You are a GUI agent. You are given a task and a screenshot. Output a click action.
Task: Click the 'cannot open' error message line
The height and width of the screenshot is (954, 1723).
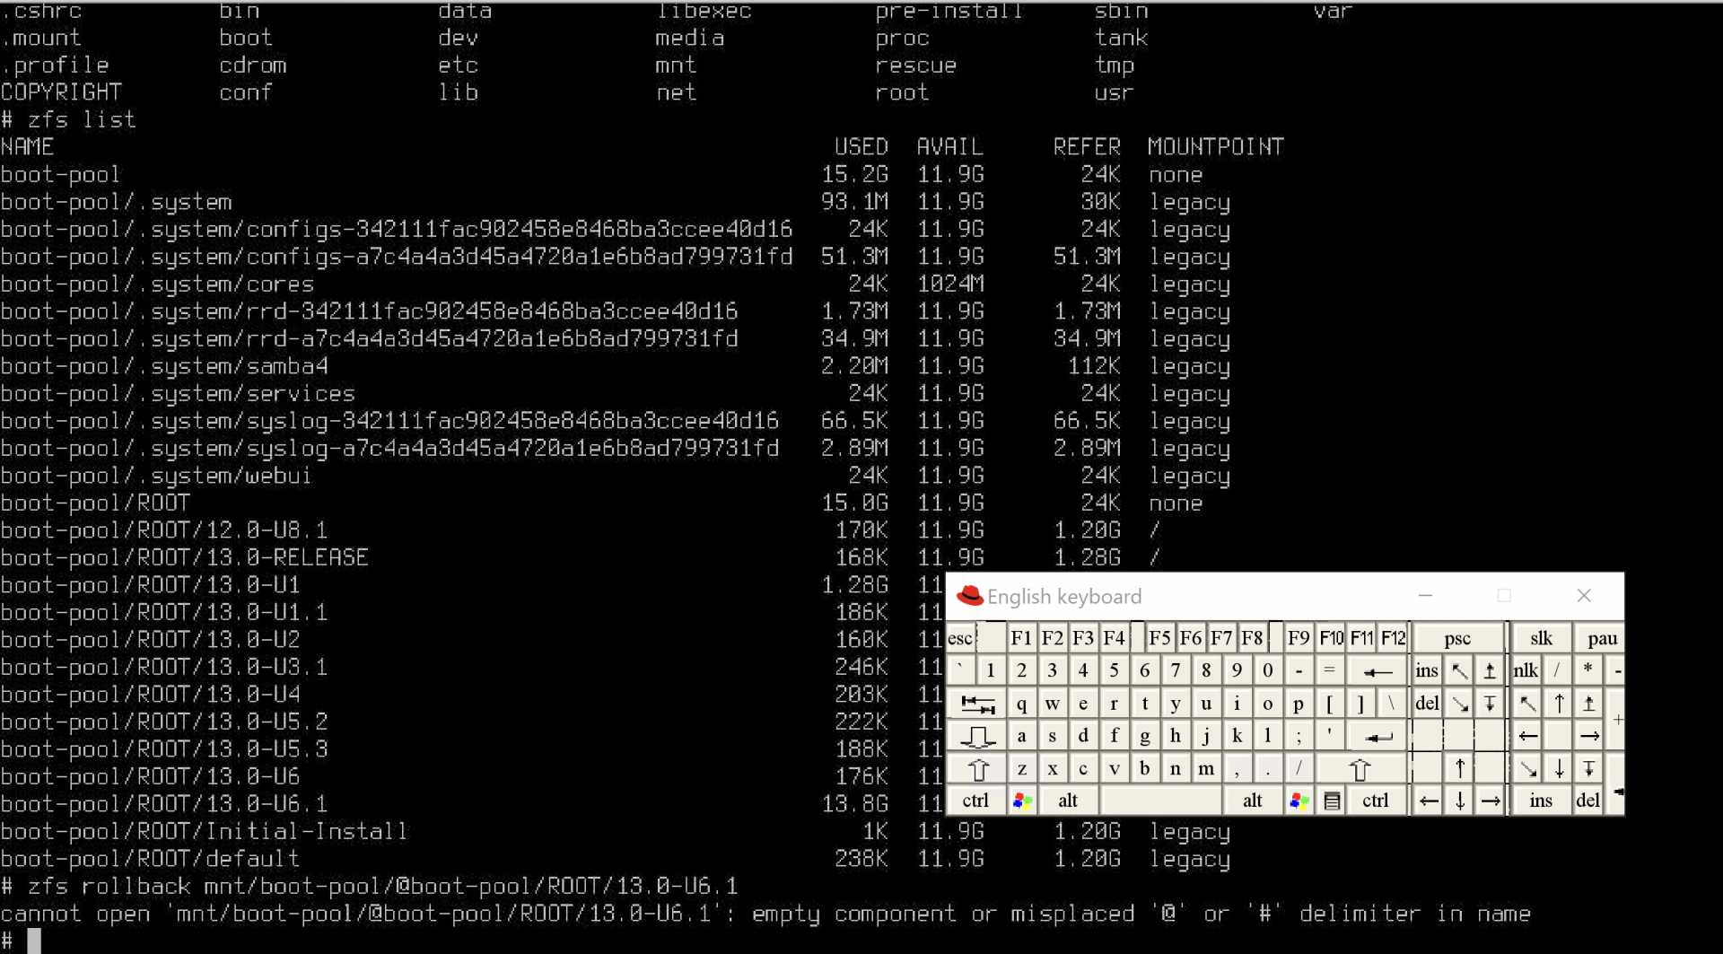765,914
